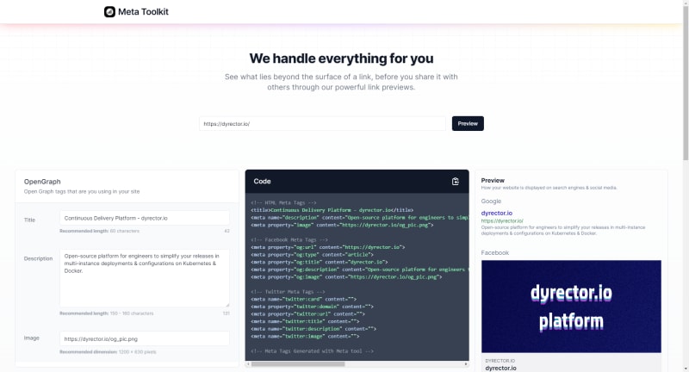Open the dyrector.io Google preview title link
Screen dimensions: 689x372
tap(497, 213)
